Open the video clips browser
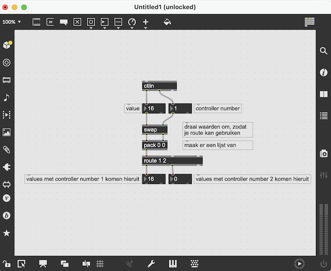Screen dimensions: 331x271 point(7,115)
